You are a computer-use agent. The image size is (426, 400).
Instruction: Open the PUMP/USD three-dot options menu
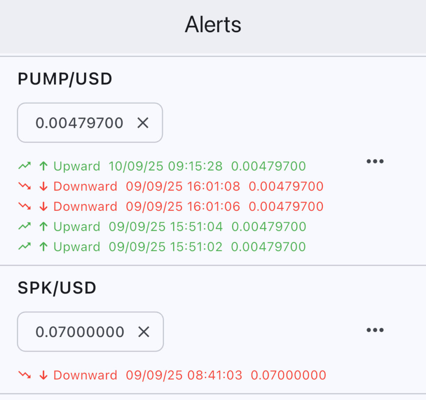point(375,162)
